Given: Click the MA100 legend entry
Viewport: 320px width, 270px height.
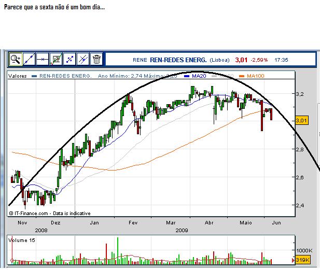Looking at the screenshot, I should [x=252, y=76].
